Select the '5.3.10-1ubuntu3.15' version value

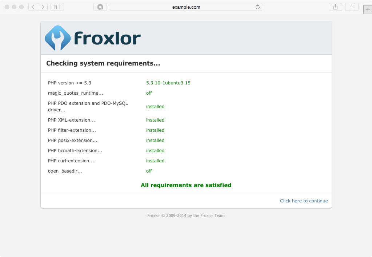click(x=168, y=83)
